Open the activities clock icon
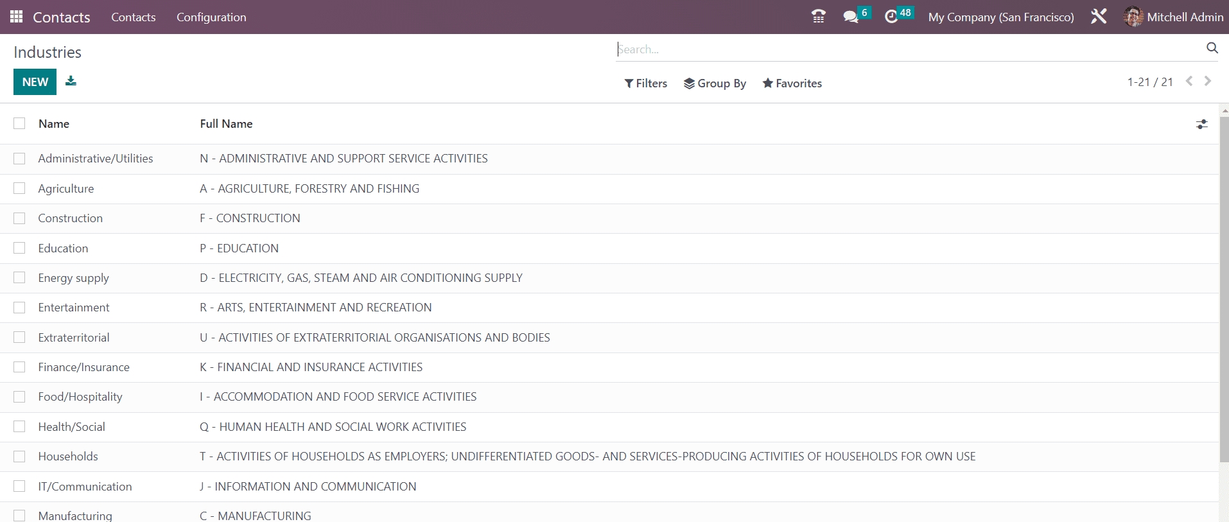This screenshot has height=522, width=1229. coord(891,17)
